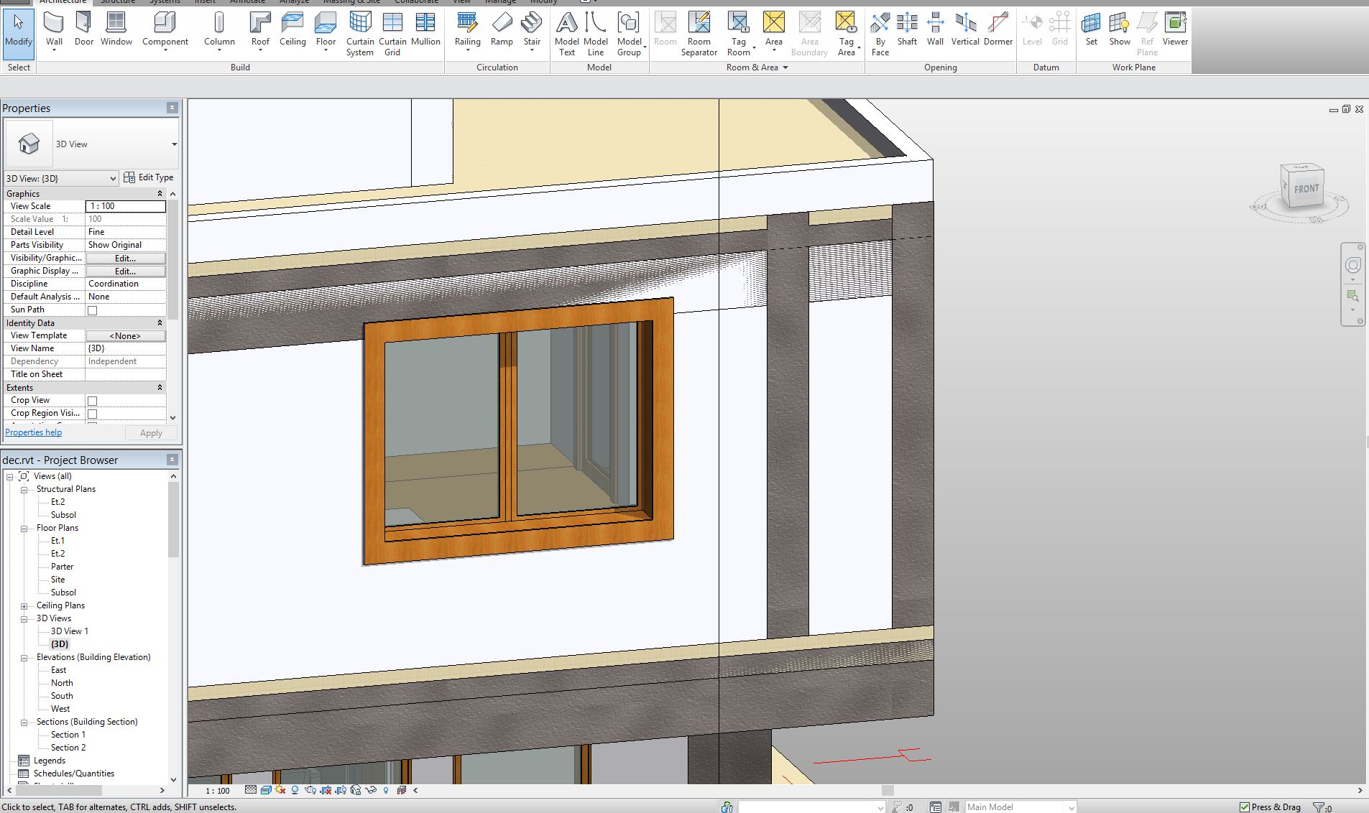The width and height of the screenshot is (1369, 813).
Task: Click Edit for Visibility/Graphics overrides
Action: [x=125, y=258]
